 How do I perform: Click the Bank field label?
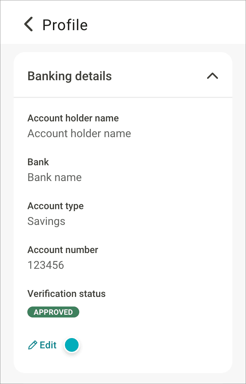38,162
